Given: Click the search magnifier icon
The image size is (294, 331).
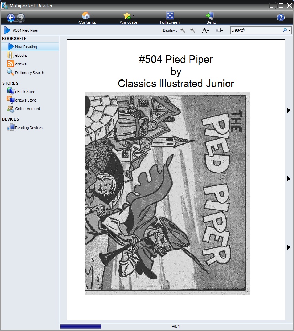Looking at the screenshot, I should [285, 30].
